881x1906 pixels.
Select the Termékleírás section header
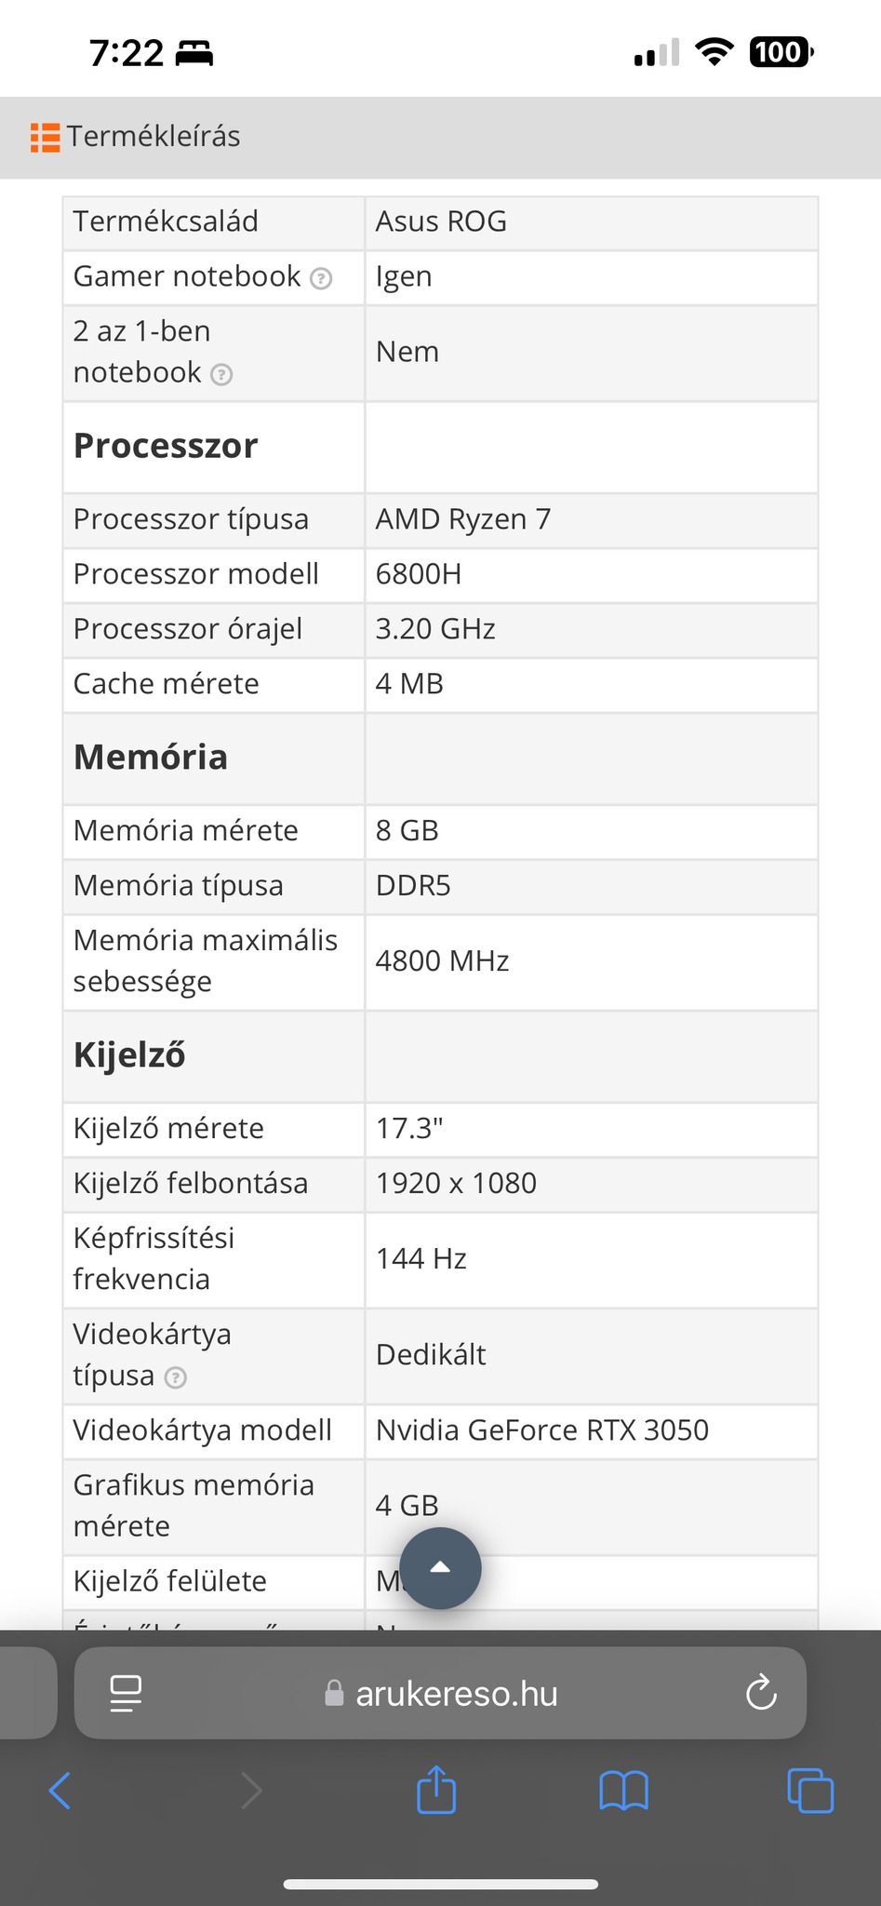click(x=154, y=137)
